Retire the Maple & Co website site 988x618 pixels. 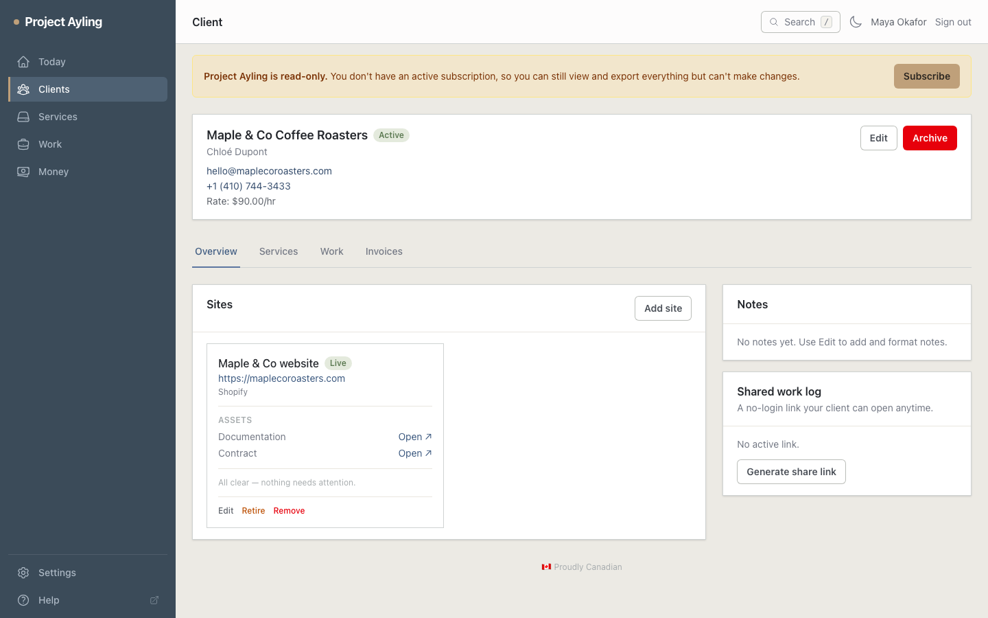tap(253, 511)
